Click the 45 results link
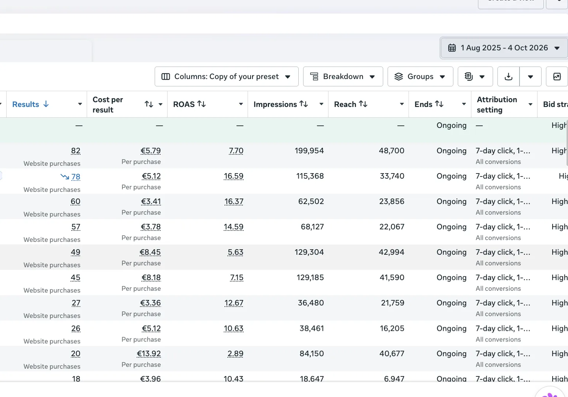 76,278
